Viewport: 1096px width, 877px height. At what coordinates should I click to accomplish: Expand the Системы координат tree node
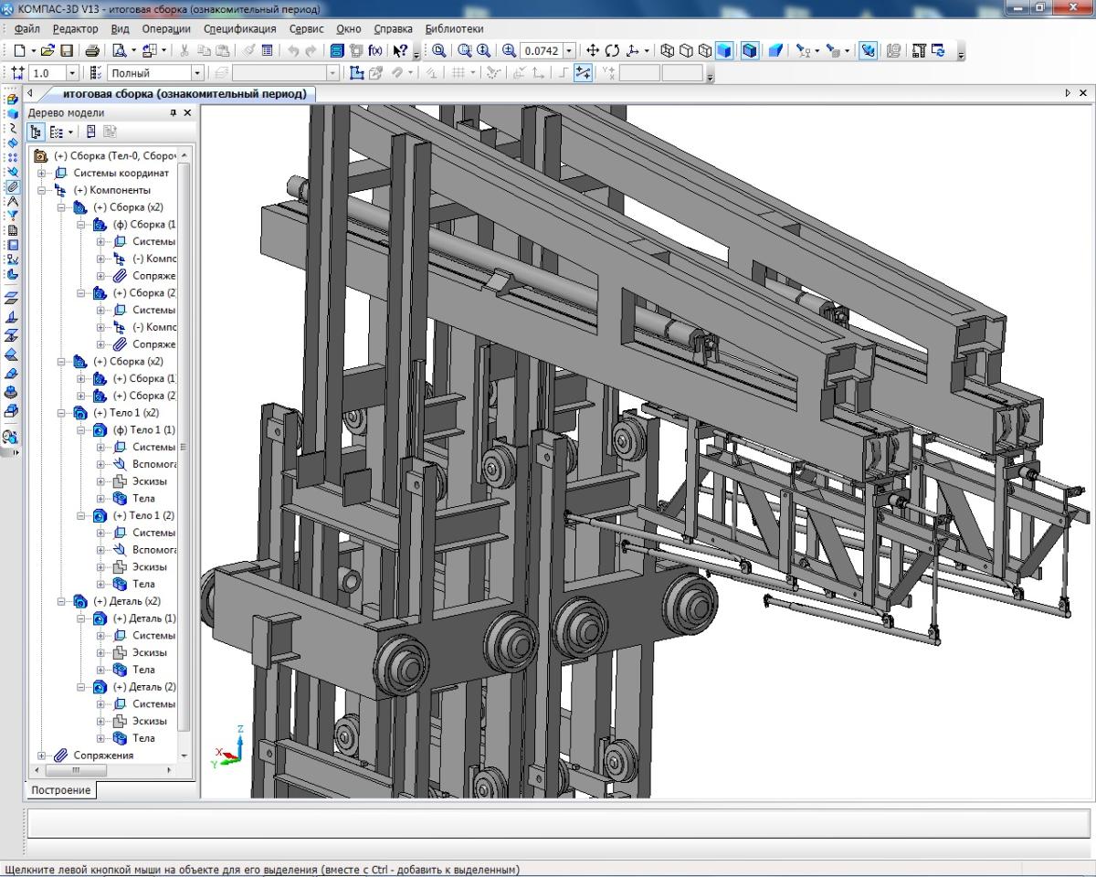41,173
